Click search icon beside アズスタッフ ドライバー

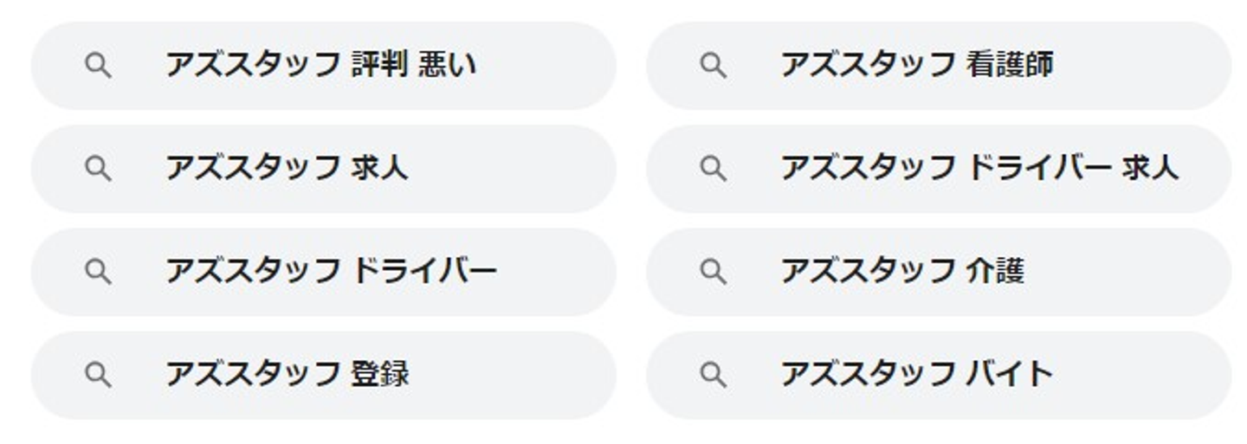[x=98, y=272]
